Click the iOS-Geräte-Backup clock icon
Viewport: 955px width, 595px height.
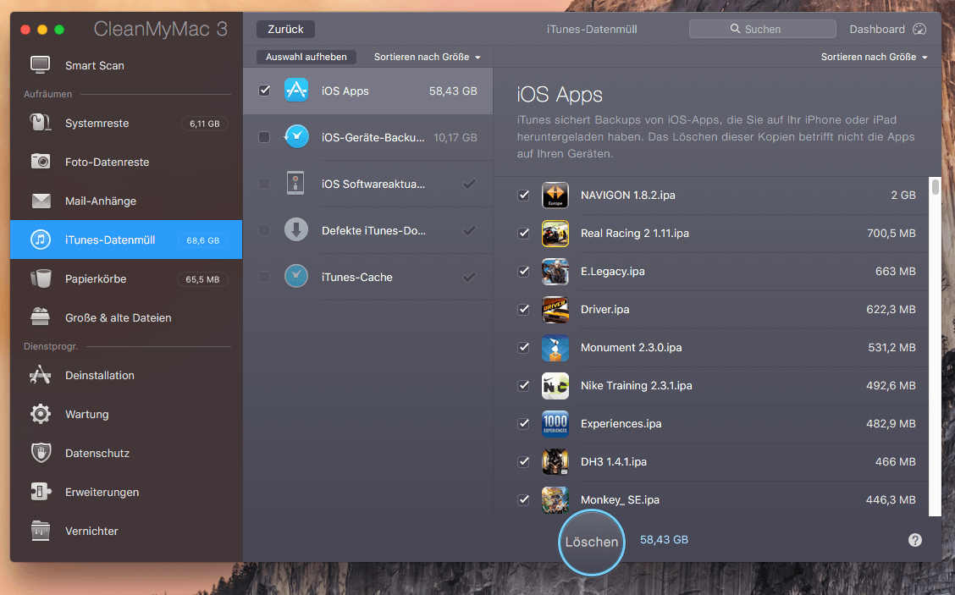[296, 137]
